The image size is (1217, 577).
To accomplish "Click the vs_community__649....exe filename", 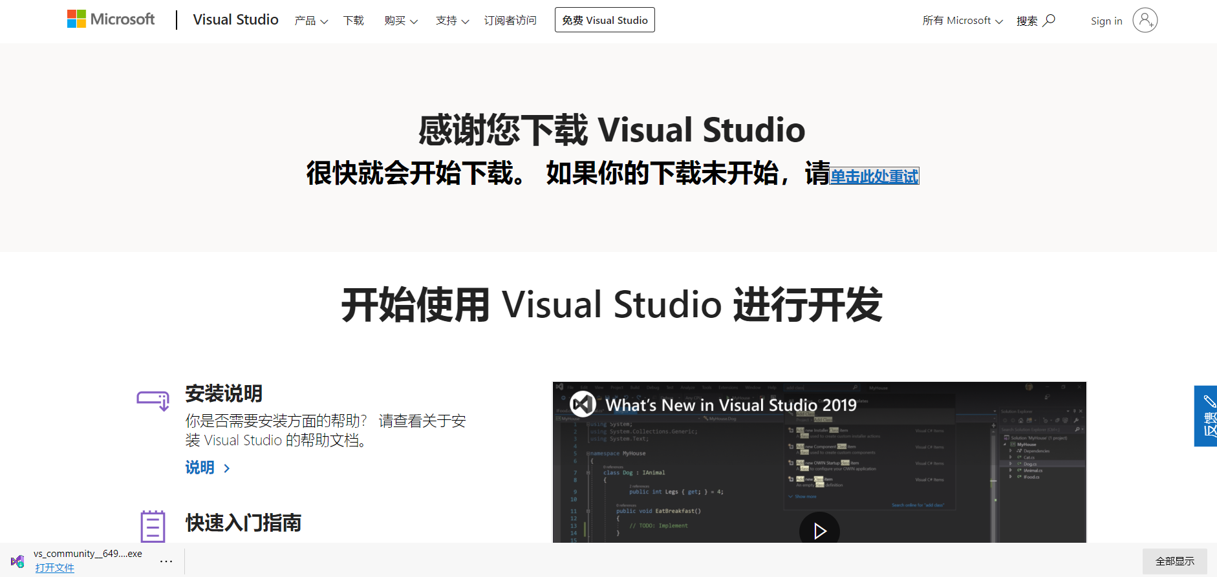I will [x=88, y=554].
